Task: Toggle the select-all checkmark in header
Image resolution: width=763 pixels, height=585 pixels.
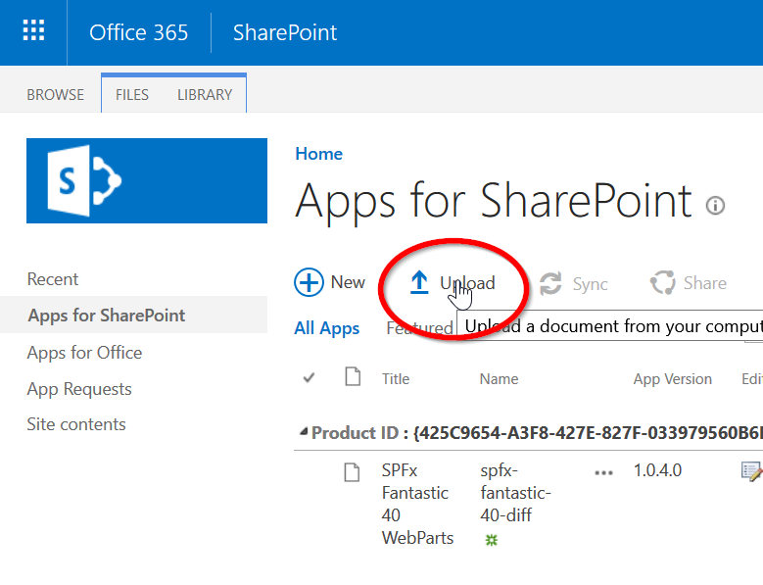Action: coord(309,377)
